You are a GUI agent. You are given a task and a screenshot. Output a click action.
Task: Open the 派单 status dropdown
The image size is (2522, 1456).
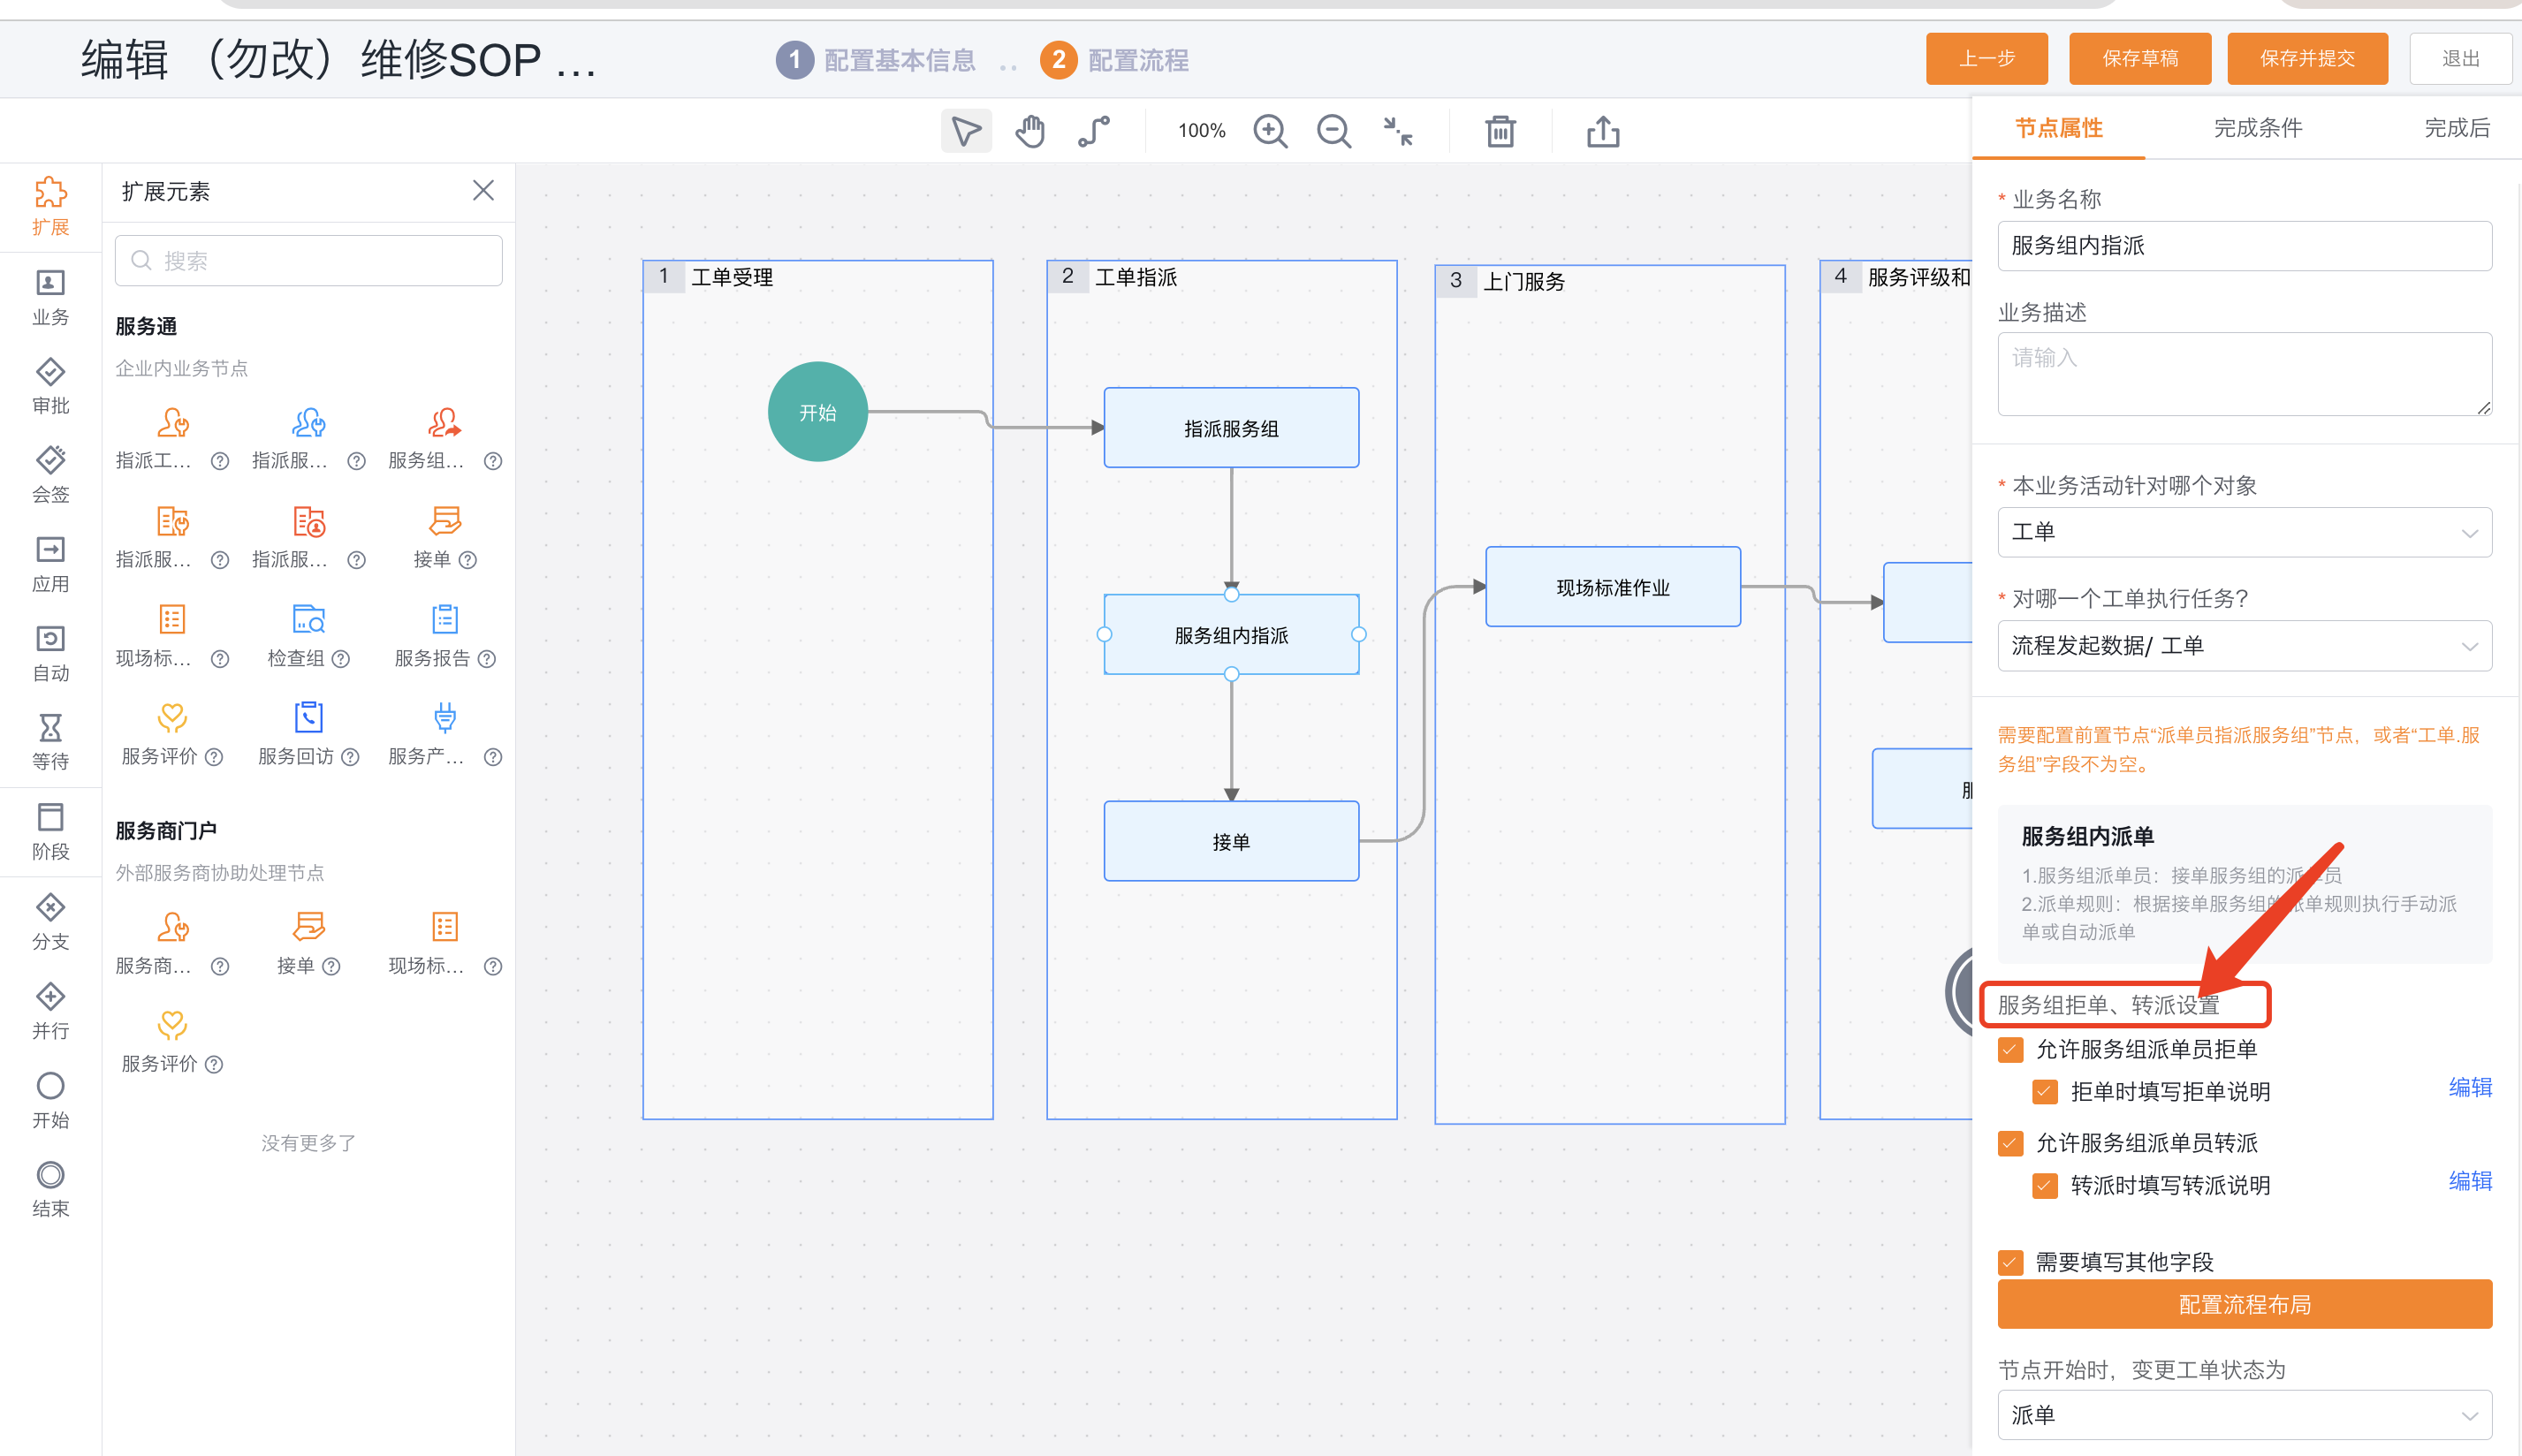click(2244, 1415)
